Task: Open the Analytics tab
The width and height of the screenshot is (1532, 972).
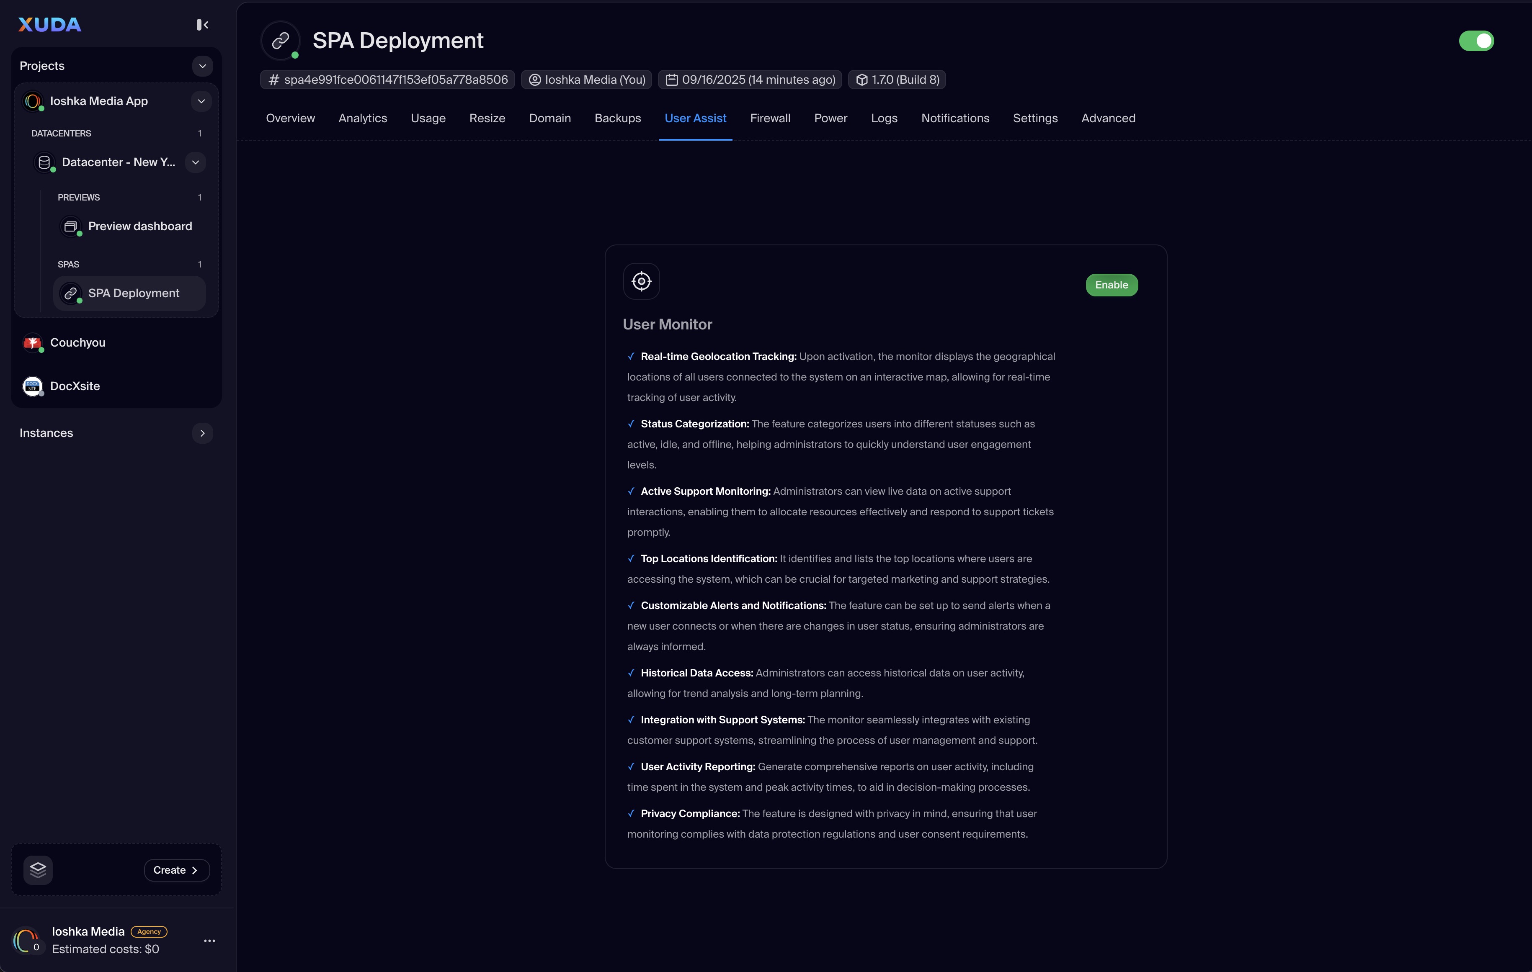Action: click(x=363, y=118)
